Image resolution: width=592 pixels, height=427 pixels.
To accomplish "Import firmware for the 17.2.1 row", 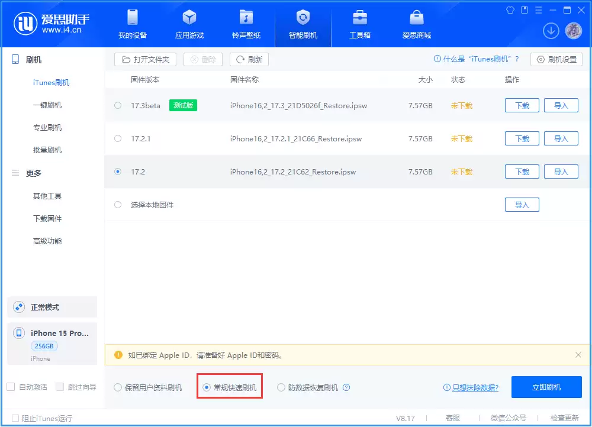I will [561, 138].
